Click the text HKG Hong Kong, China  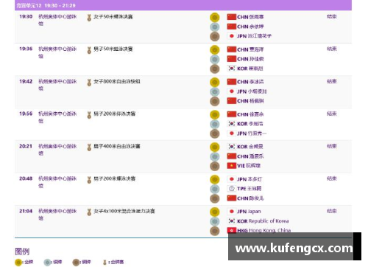click(264, 230)
